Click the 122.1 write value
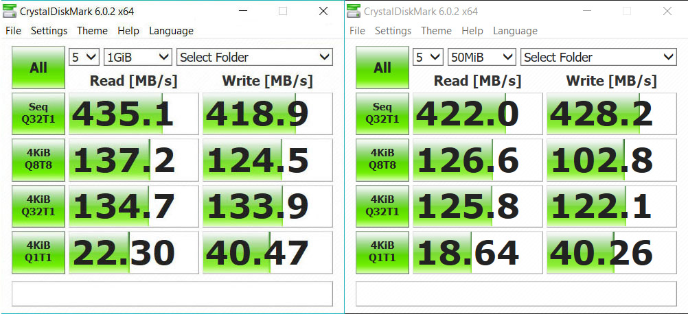 pos(612,206)
